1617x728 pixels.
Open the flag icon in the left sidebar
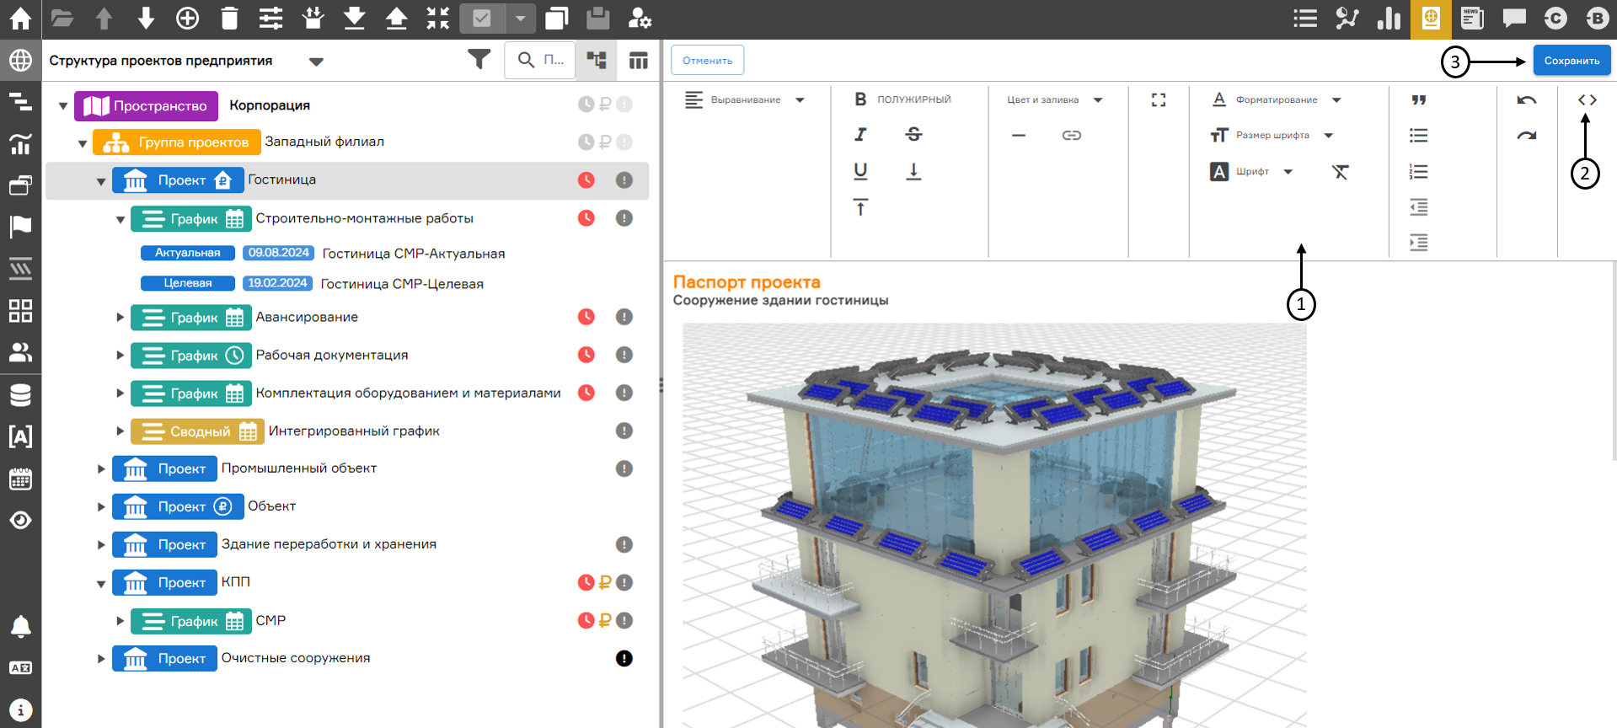coord(20,226)
